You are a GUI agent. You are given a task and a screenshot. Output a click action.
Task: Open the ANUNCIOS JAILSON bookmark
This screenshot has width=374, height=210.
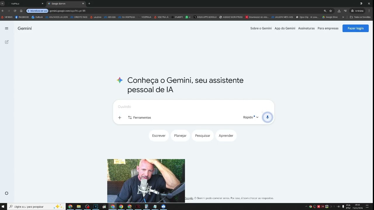coord(57,17)
